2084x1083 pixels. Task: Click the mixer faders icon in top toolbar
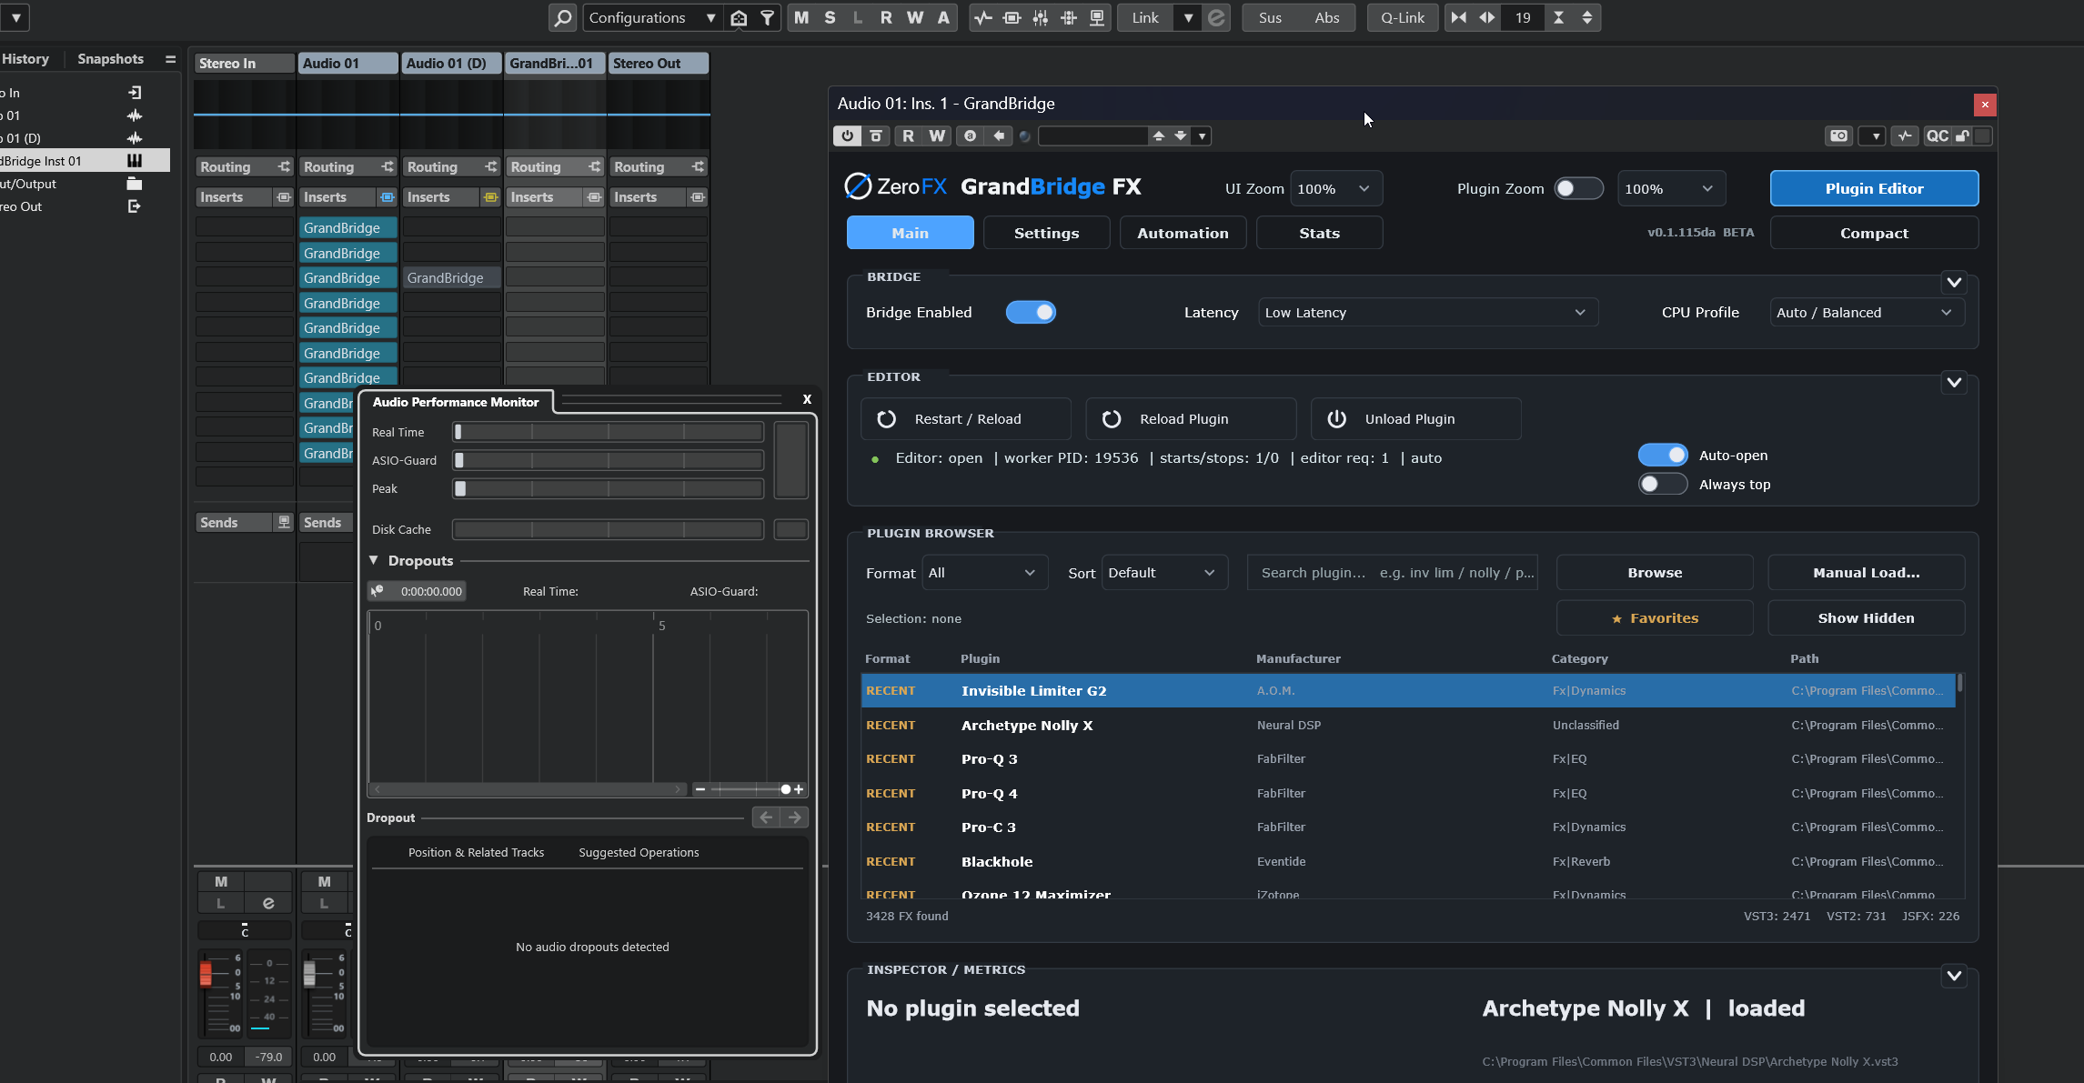pos(1040,17)
